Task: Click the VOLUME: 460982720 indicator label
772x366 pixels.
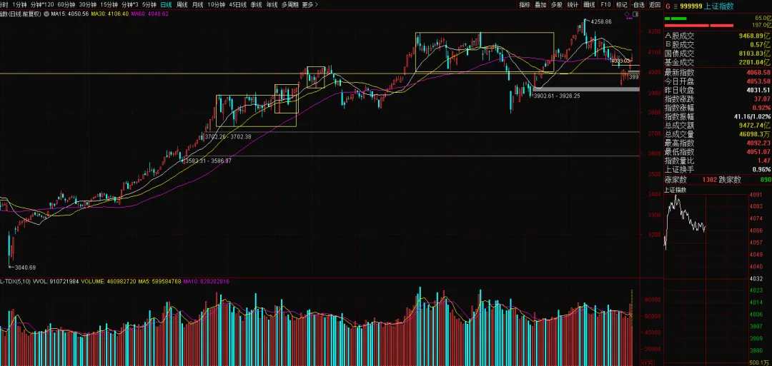Action: [109, 282]
